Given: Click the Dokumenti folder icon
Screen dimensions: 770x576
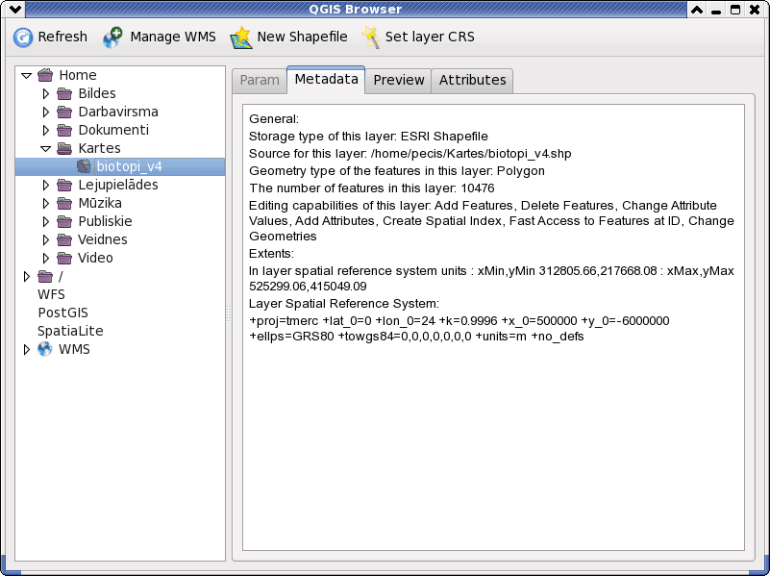Looking at the screenshot, I should [64, 130].
